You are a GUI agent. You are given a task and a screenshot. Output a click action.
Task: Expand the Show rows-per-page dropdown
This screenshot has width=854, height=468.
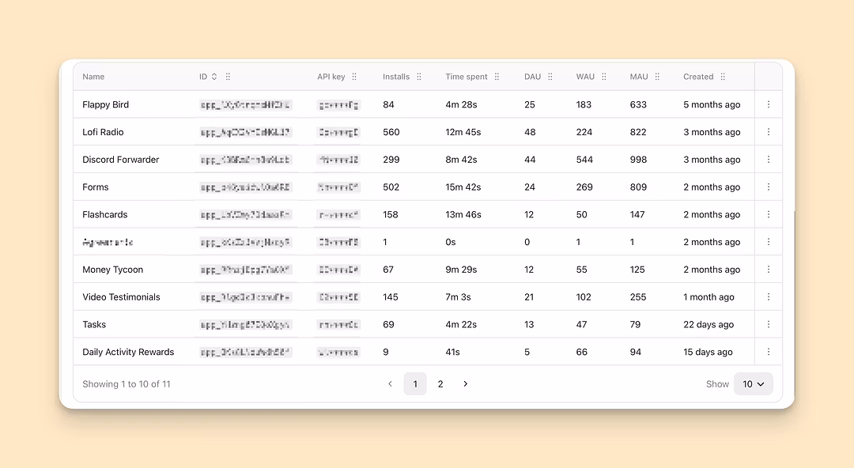point(753,384)
